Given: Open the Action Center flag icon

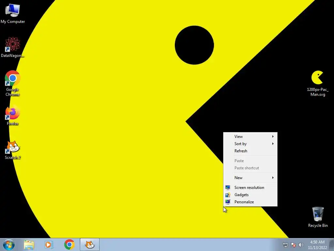Looking at the screenshot, I should [293, 245].
